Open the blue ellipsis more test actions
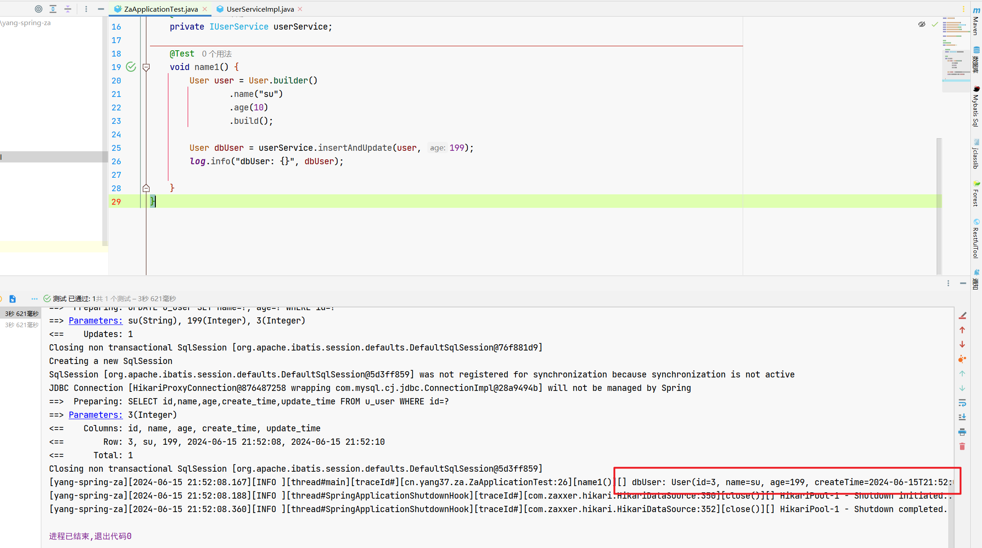Image resolution: width=982 pixels, height=548 pixels. click(35, 299)
